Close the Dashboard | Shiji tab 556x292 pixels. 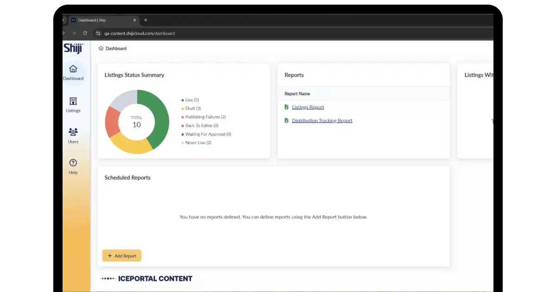135,20
